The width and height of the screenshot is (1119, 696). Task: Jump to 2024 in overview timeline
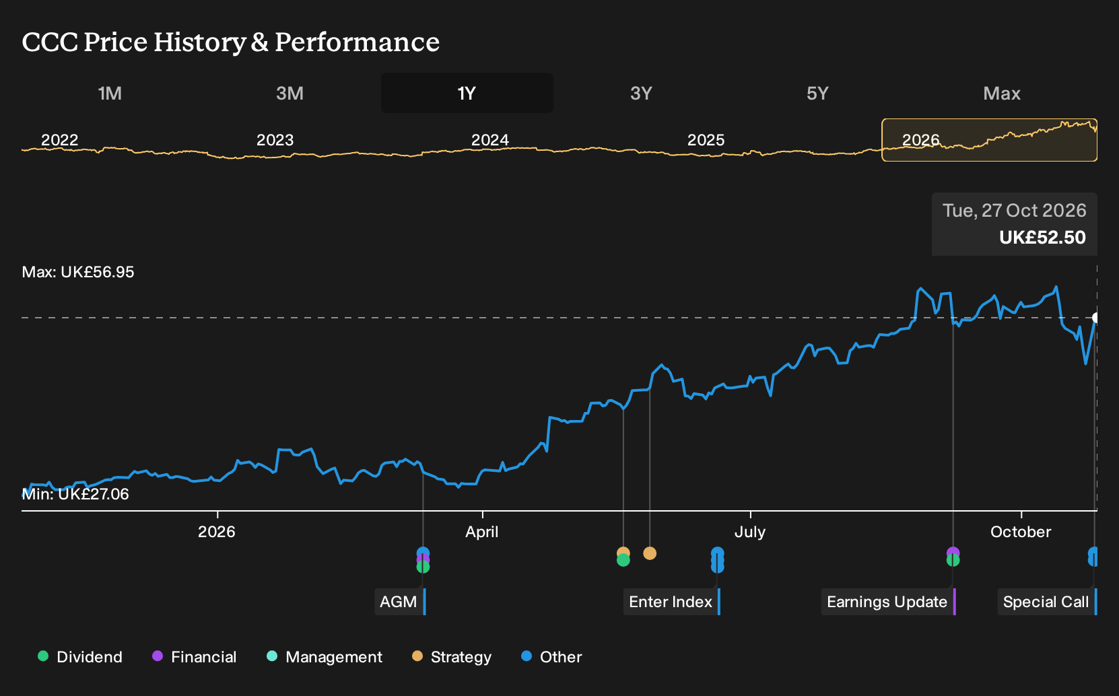pos(490,140)
